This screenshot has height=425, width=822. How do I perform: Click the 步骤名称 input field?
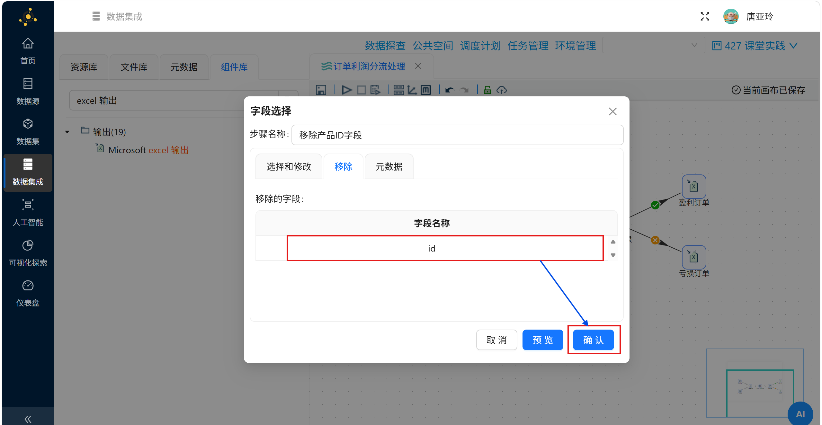[457, 135]
